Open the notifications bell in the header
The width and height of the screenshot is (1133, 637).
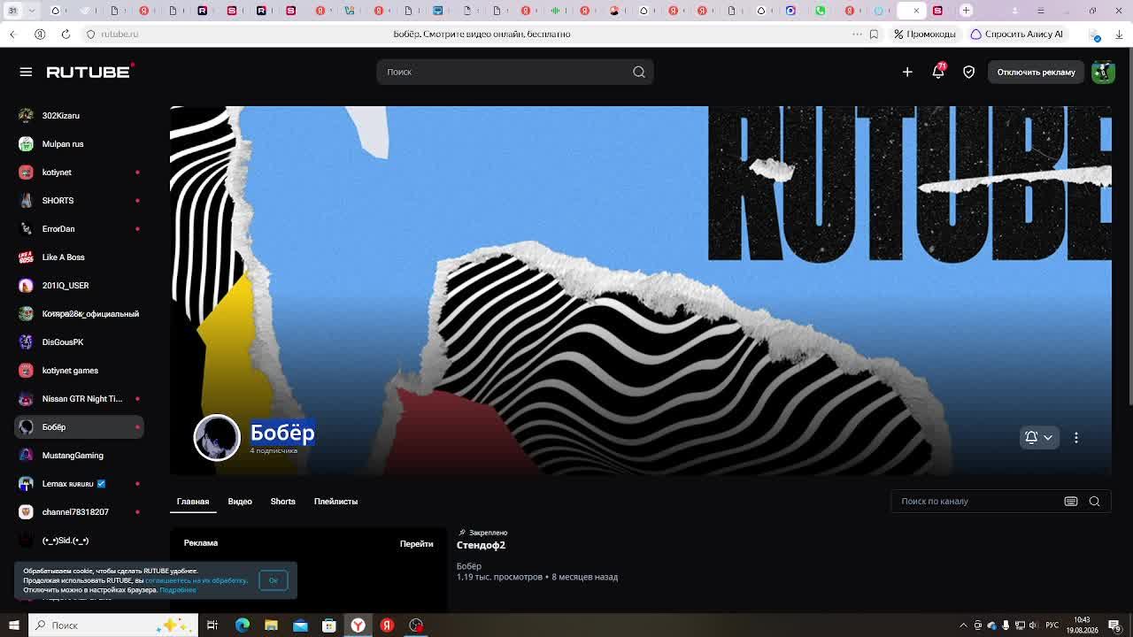click(x=938, y=72)
